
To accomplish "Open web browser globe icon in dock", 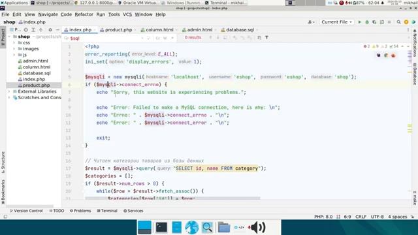I will pyautogui.click(x=192, y=228).
